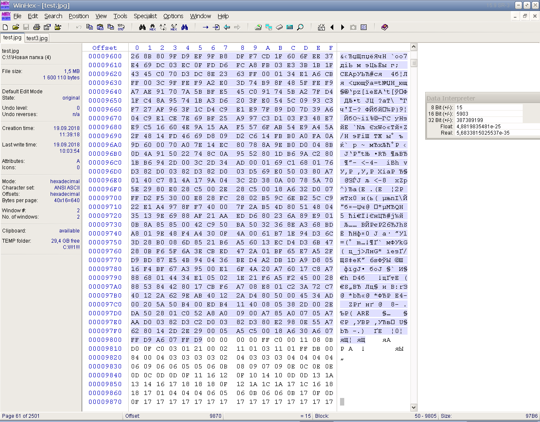Open a file with the folder icon

(16, 27)
